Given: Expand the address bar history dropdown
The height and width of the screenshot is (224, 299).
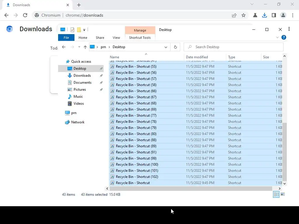Looking at the screenshot, I should coord(166,47).
